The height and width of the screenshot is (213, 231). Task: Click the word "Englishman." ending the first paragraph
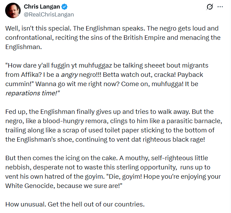pos(24,47)
